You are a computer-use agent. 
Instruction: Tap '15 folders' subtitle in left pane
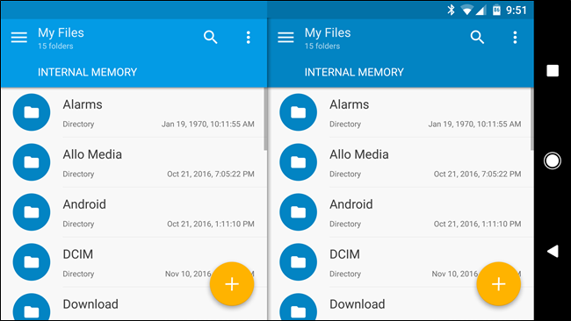(x=55, y=46)
